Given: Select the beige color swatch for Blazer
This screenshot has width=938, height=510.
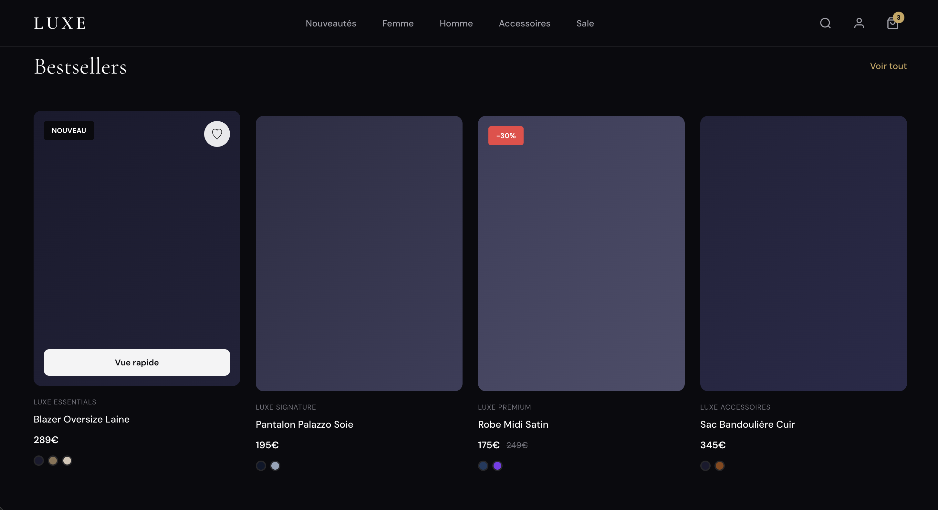Looking at the screenshot, I should tap(67, 461).
